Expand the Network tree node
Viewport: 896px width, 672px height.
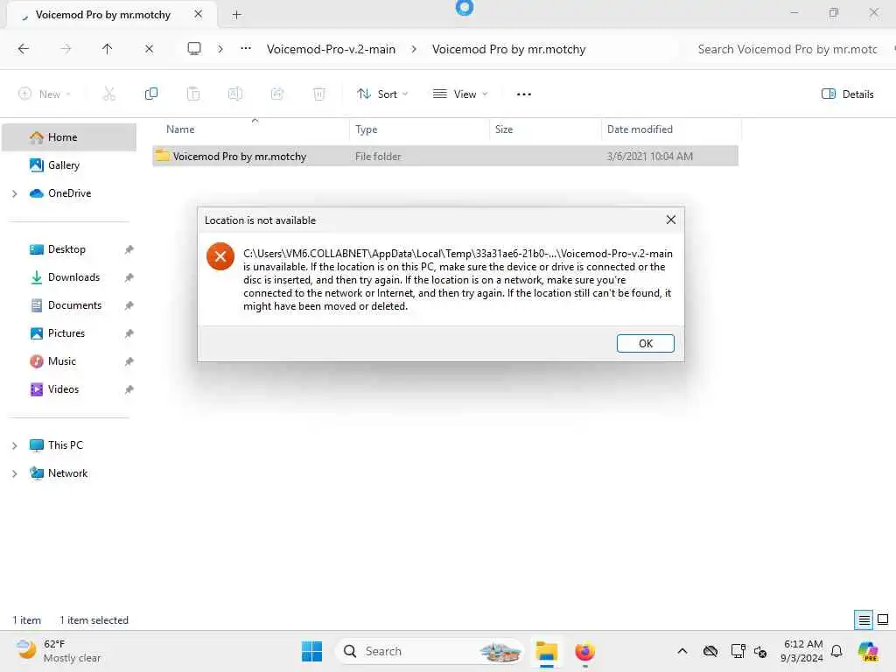click(14, 473)
